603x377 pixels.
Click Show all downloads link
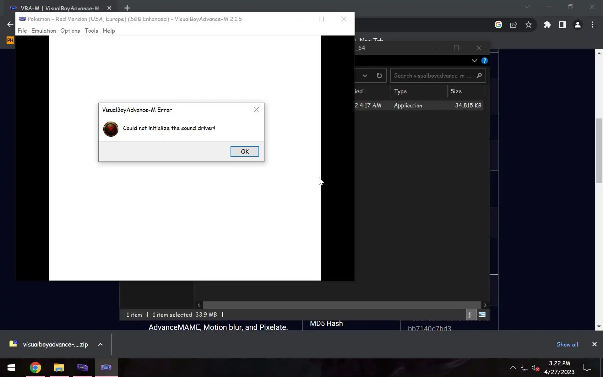click(x=567, y=344)
